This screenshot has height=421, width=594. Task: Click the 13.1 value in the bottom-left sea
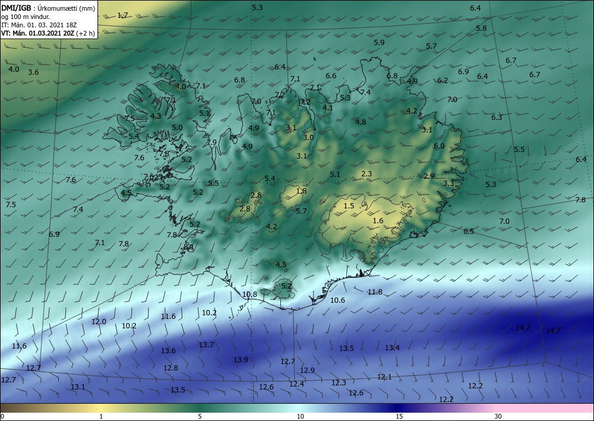pyautogui.click(x=78, y=387)
